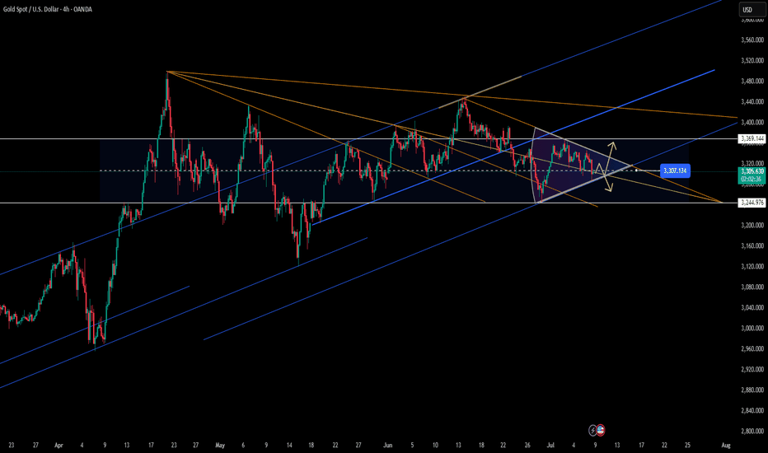
Task: Click the date 25 on time axis
Action: 688,445
